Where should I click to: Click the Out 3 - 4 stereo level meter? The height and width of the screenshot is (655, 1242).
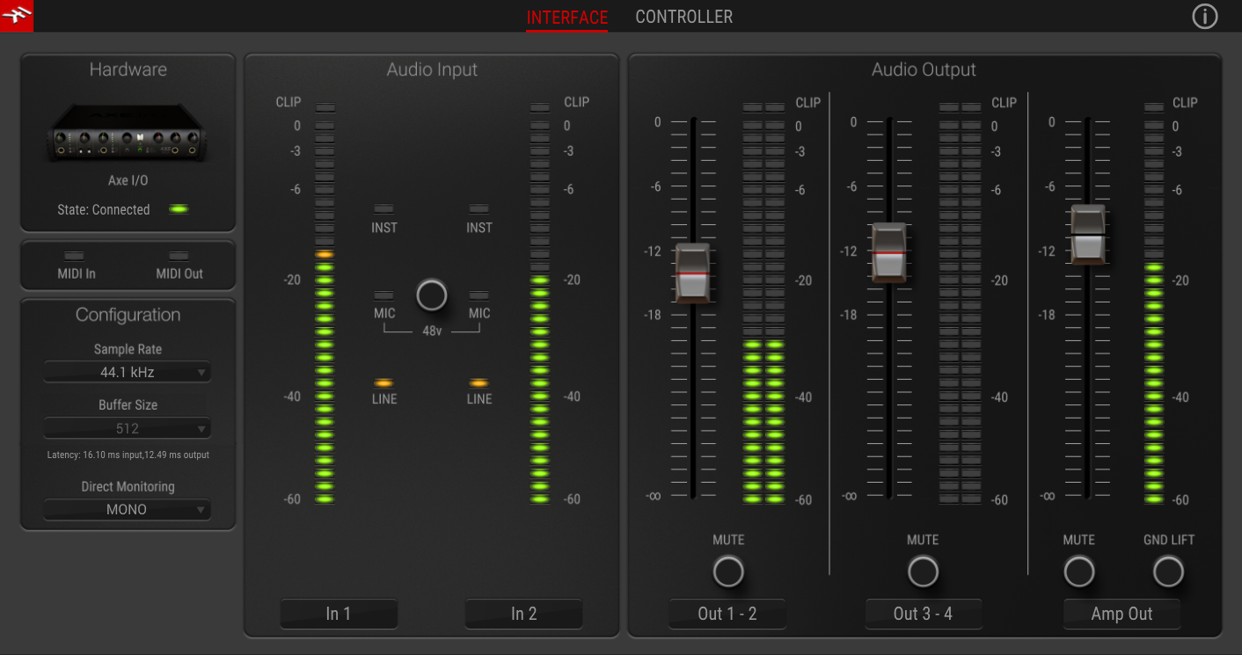point(960,303)
